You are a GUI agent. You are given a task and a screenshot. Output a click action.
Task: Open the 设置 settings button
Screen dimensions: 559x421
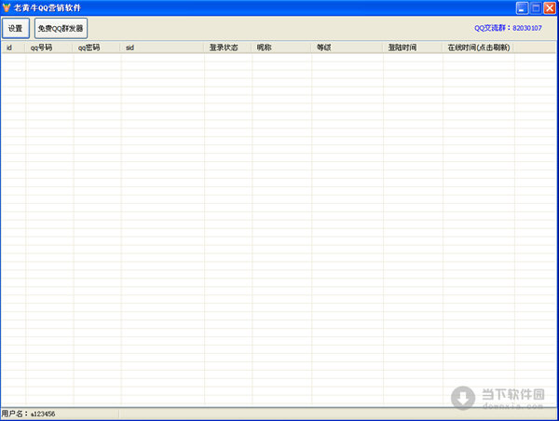click(16, 28)
